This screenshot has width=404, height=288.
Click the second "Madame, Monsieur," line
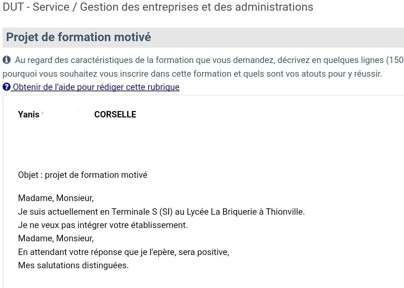(56, 238)
